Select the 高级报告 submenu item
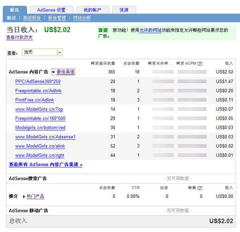240x232 pixels. click(x=32, y=18)
